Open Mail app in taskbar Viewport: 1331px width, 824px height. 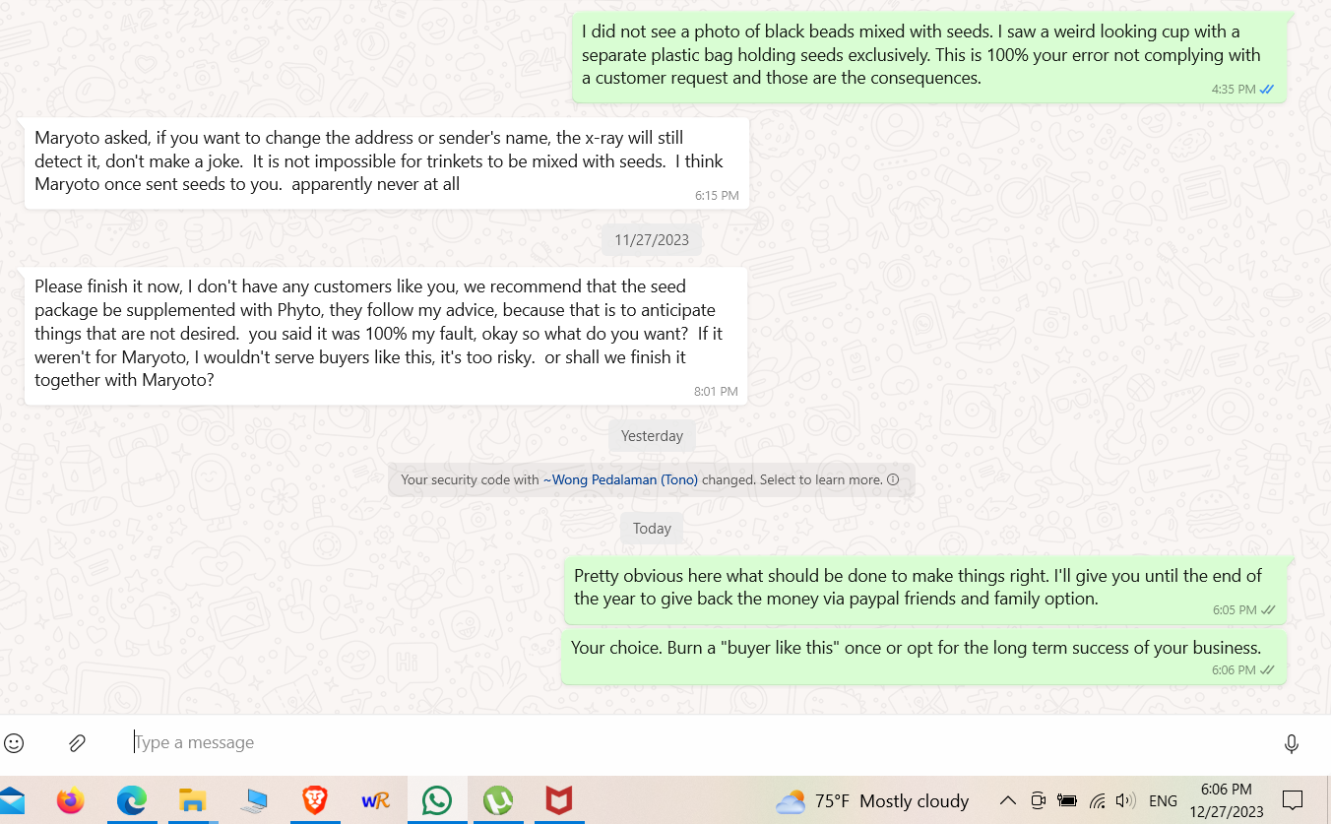coord(12,800)
